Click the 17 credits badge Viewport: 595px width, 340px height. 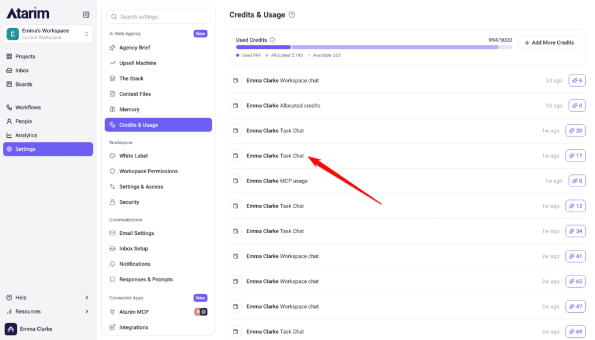click(575, 156)
